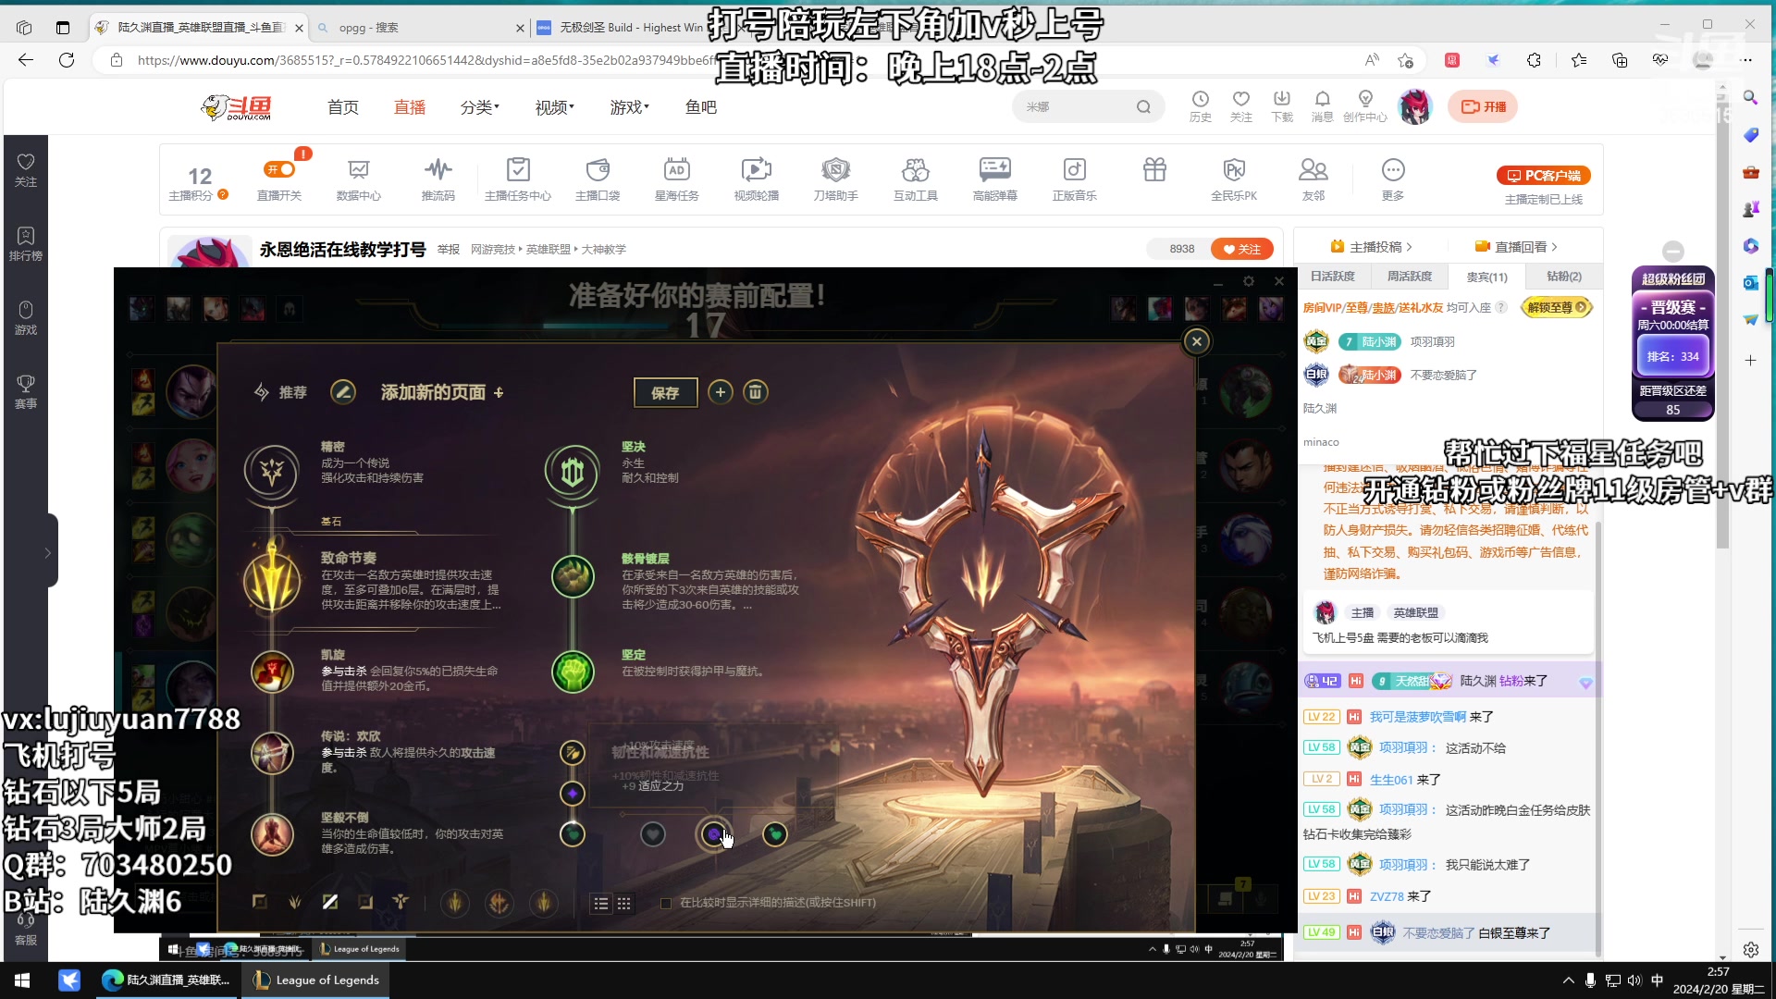Open the 数据中心 data center icon

[358, 179]
